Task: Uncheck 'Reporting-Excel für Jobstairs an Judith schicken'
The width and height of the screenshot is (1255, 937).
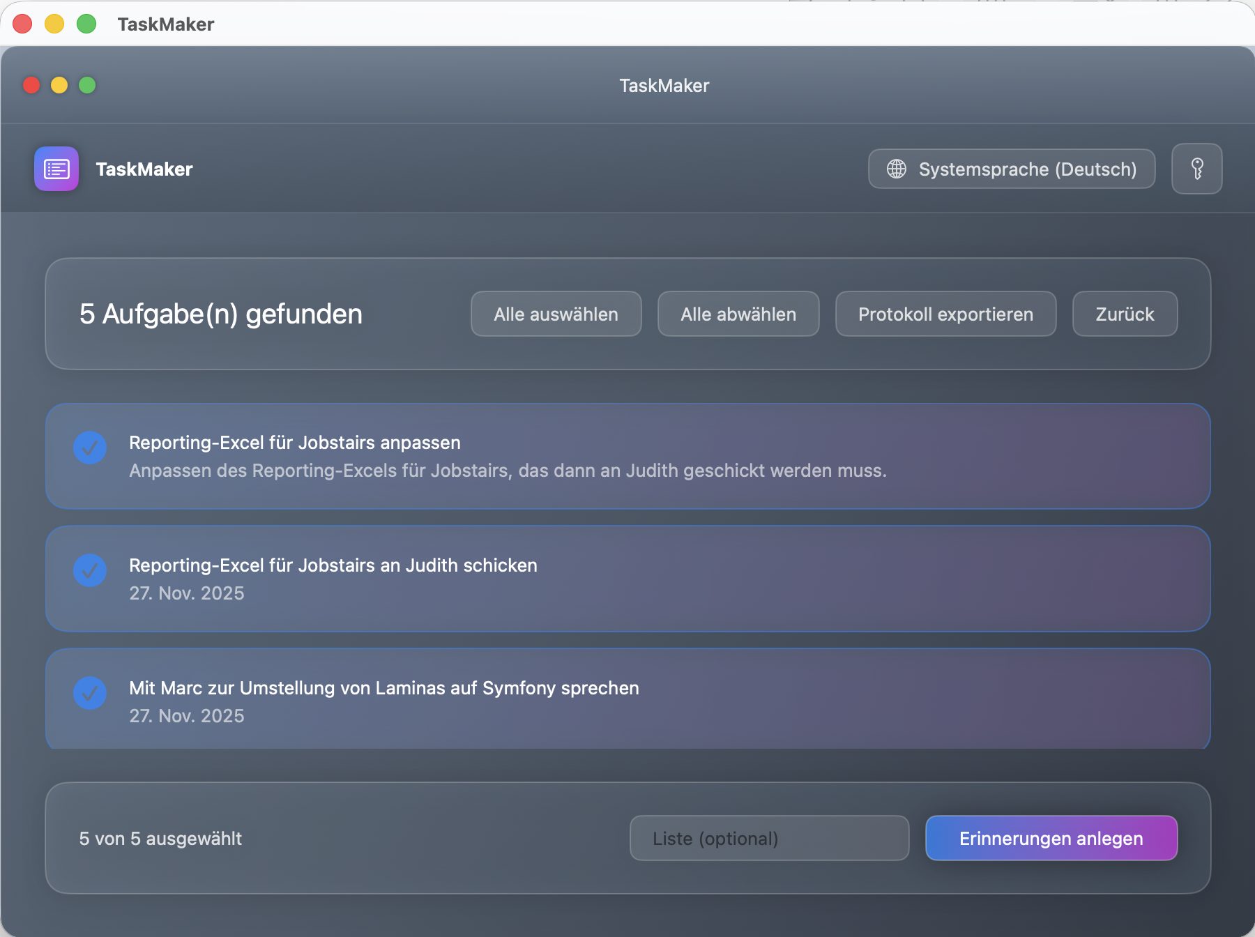Action: click(x=89, y=570)
